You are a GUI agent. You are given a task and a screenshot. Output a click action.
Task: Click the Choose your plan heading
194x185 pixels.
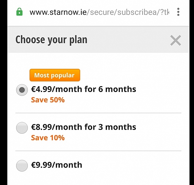[x=51, y=40]
